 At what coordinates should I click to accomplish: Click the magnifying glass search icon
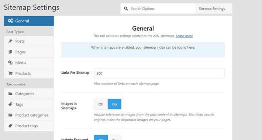(x=126, y=9)
